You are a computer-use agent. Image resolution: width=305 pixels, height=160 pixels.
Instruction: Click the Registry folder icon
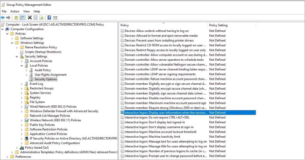(27, 97)
